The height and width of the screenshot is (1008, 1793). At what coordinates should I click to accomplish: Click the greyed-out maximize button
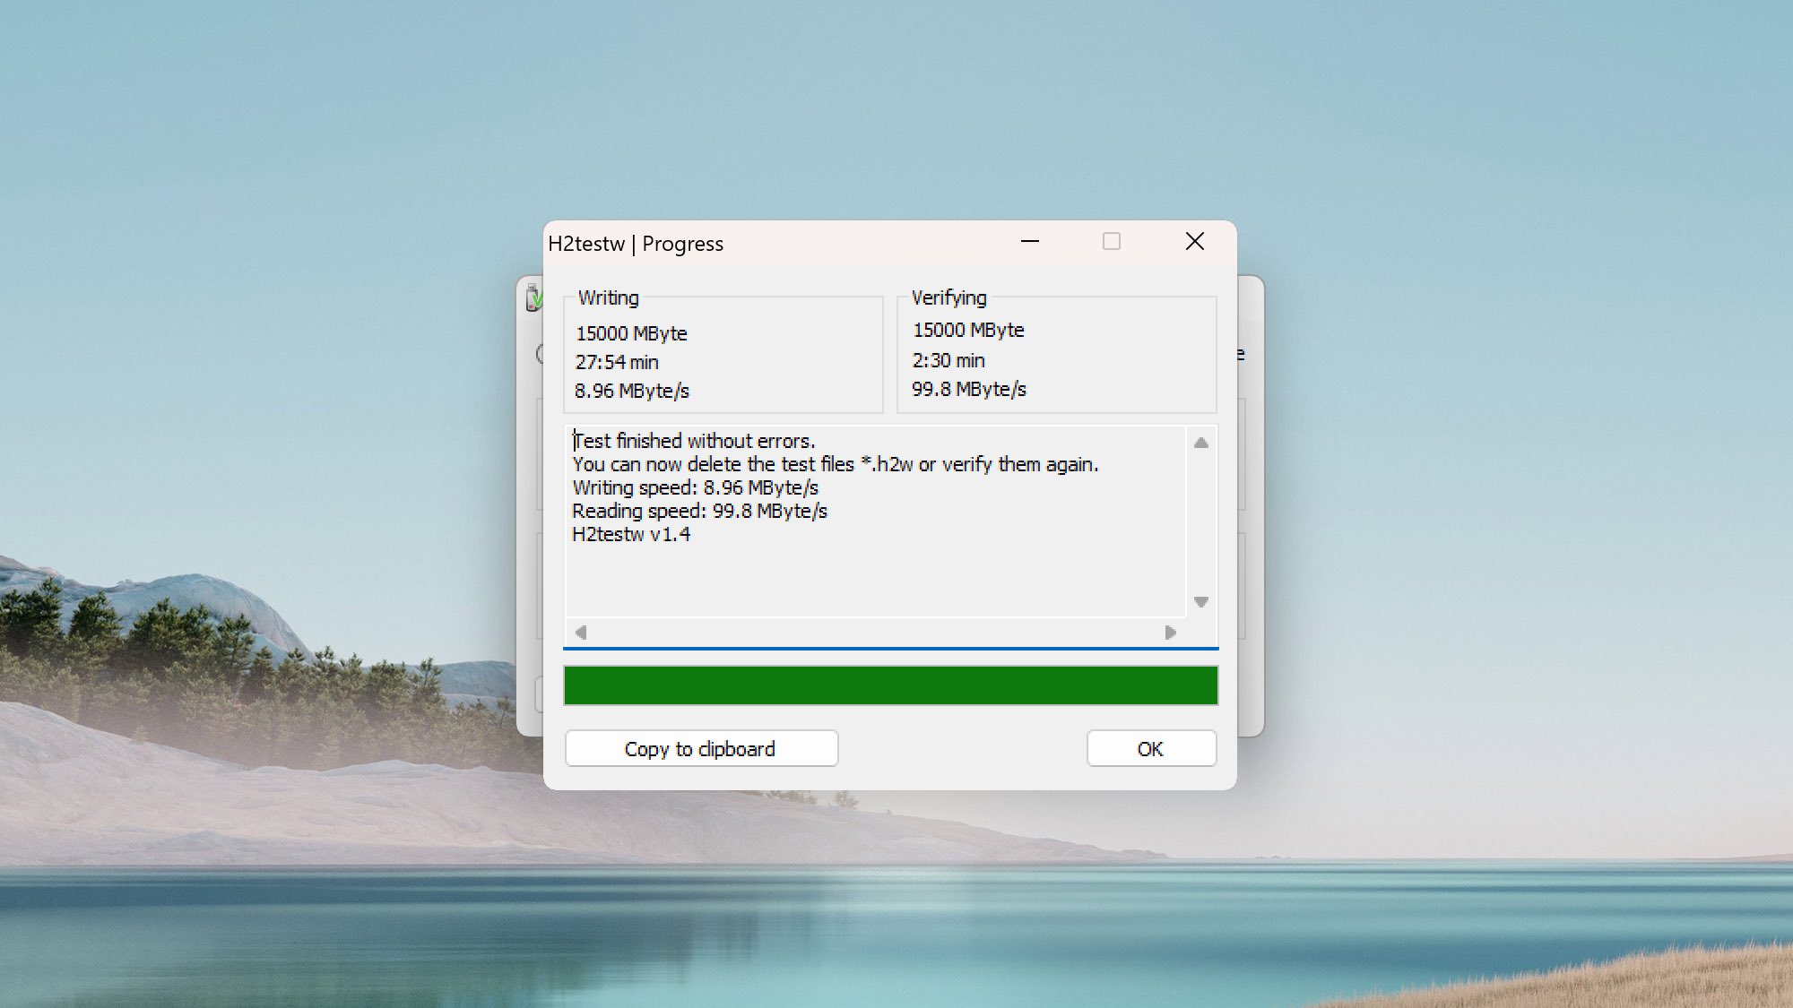pos(1112,242)
